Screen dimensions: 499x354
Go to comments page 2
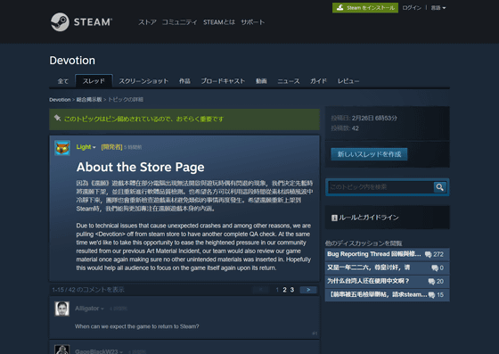click(x=284, y=290)
